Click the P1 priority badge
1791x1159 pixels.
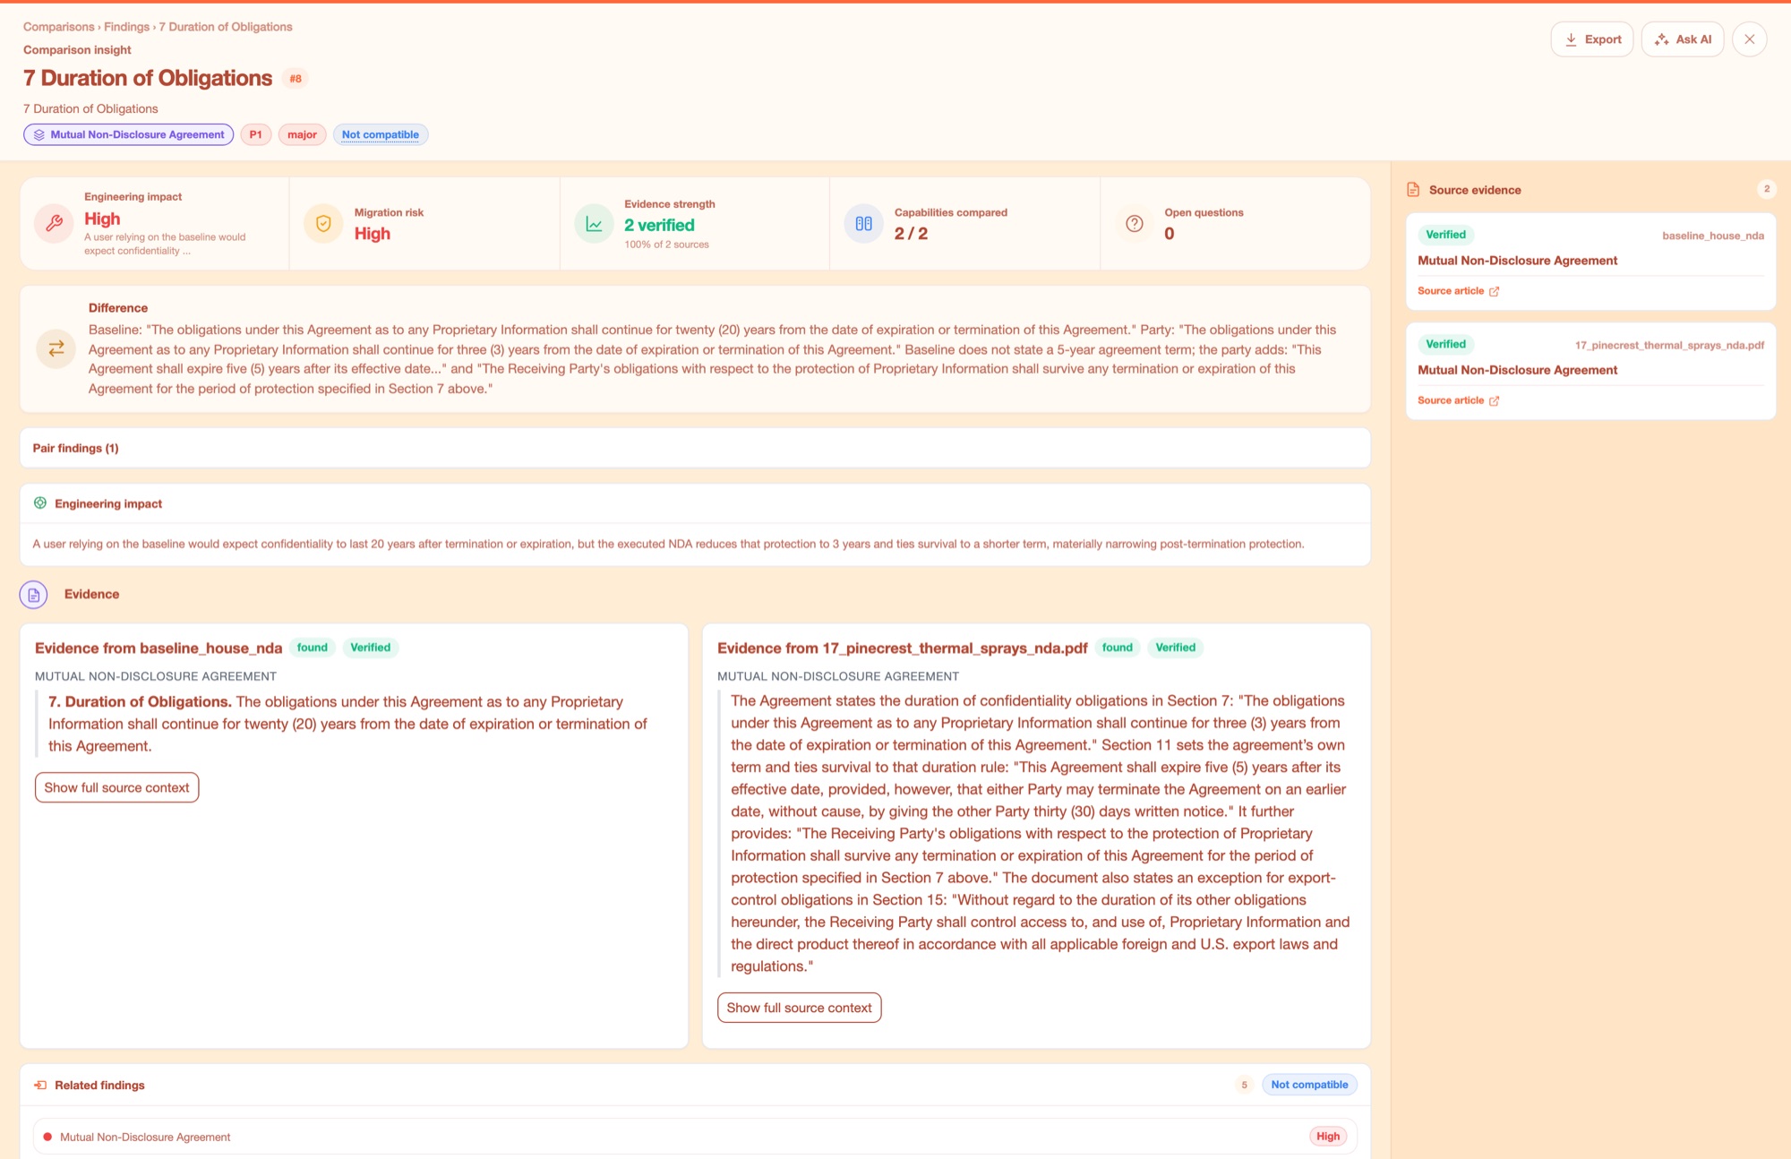tap(255, 134)
